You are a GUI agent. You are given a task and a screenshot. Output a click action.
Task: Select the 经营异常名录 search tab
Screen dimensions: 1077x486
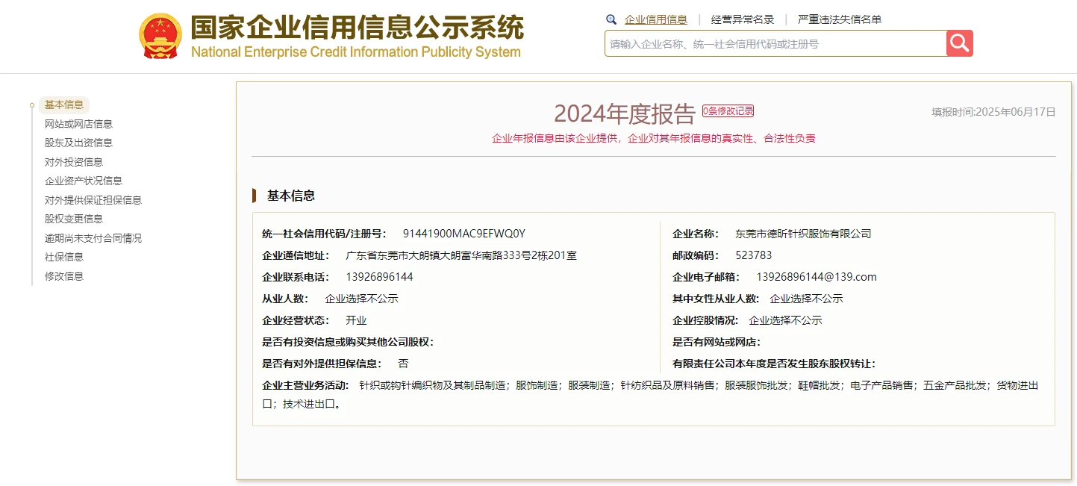pos(743,19)
